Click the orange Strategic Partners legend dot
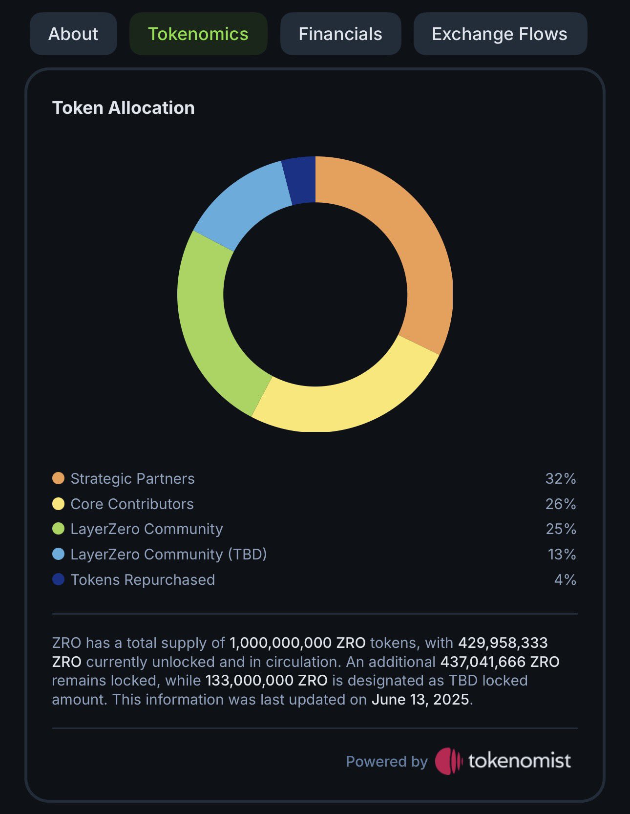 (x=59, y=478)
